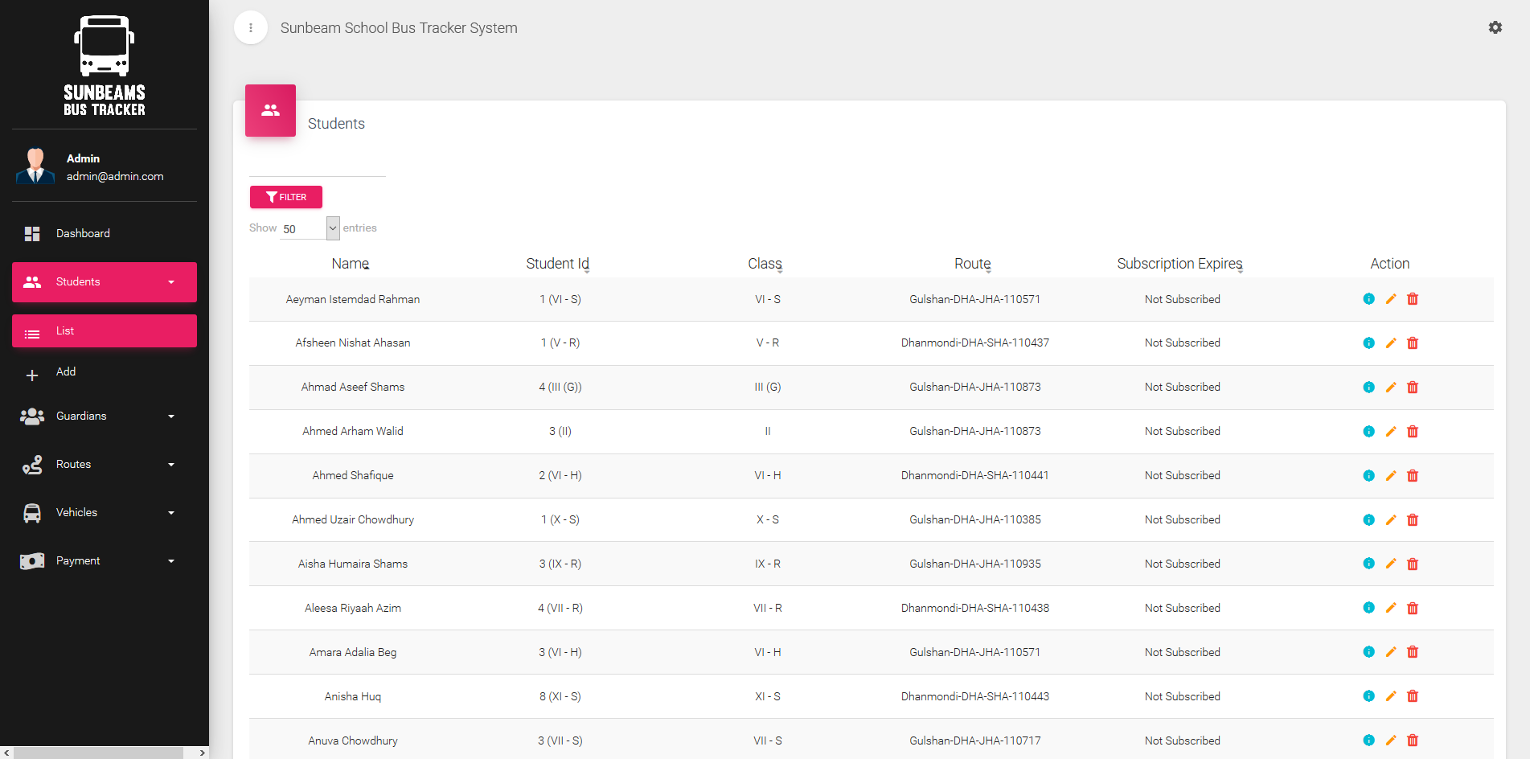Expand the Guardians sidebar menu
1530x759 pixels.
tap(105, 416)
